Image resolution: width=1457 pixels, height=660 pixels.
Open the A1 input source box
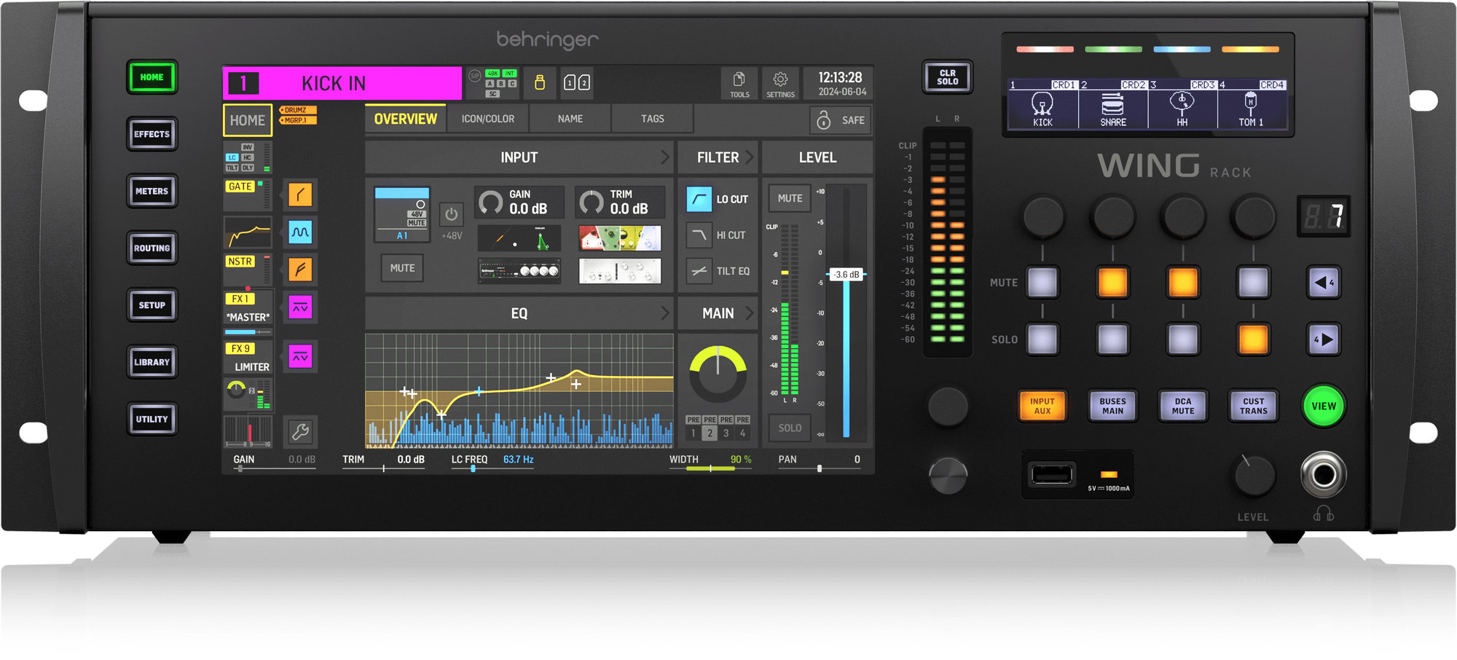pyautogui.click(x=402, y=214)
